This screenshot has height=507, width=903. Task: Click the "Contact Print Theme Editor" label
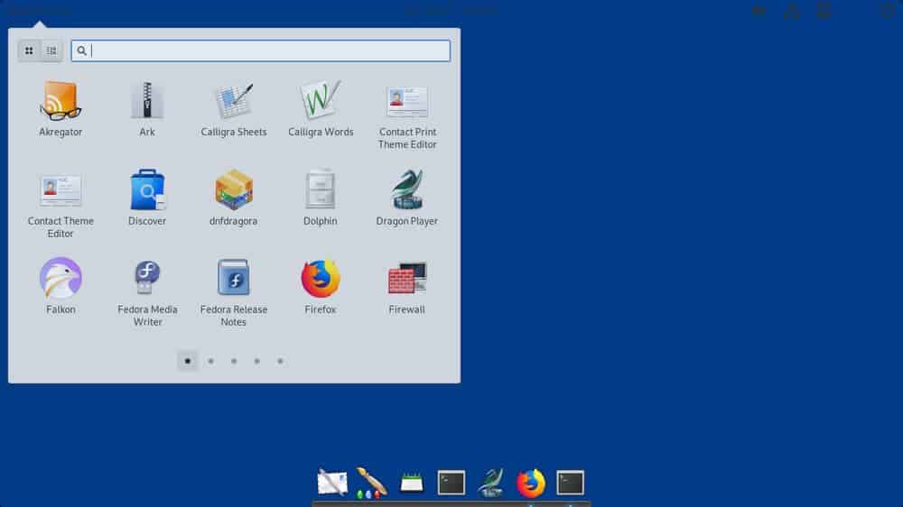[x=407, y=138]
